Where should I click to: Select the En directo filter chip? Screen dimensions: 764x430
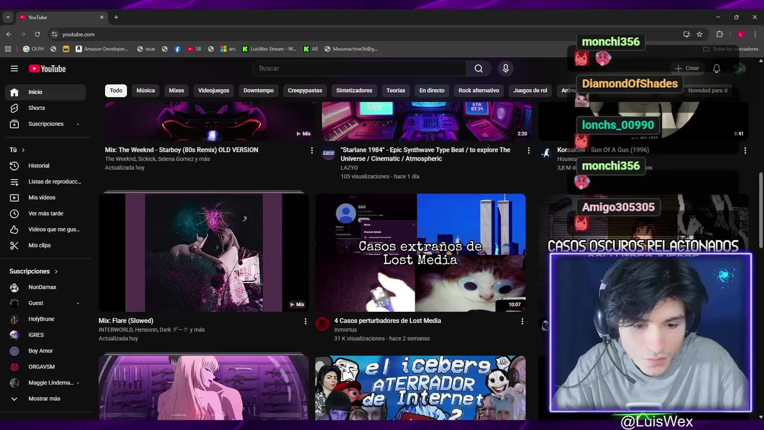[x=432, y=90]
